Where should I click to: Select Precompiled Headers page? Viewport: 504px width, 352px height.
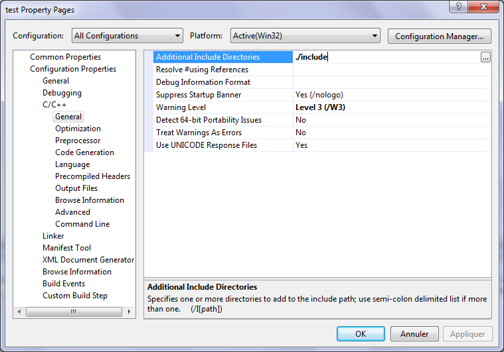click(92, 176)
